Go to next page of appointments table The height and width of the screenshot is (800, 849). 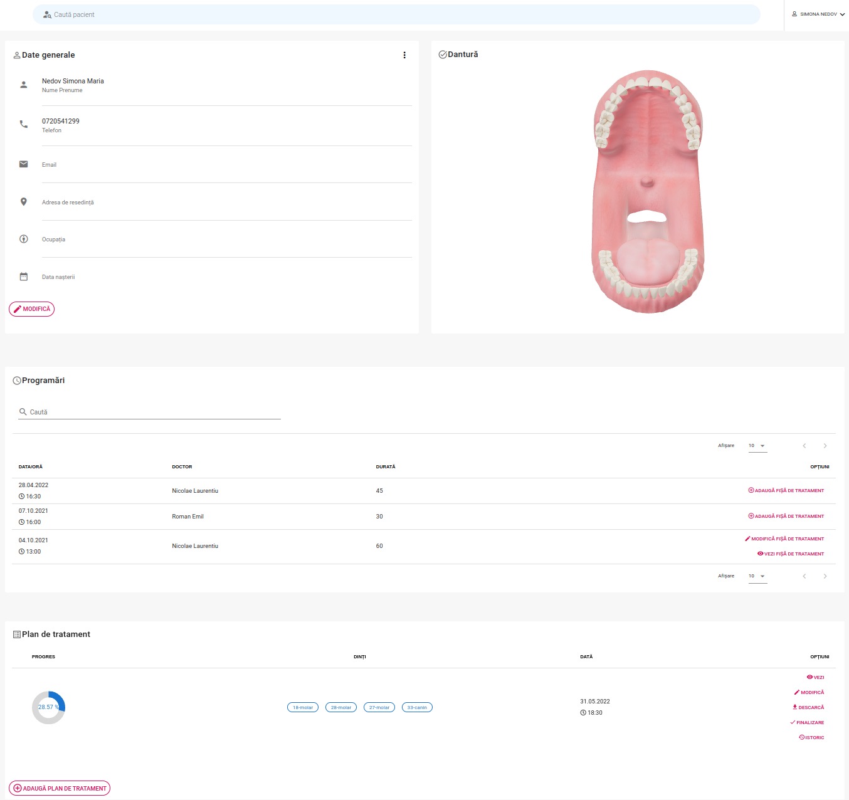[825, 446]
